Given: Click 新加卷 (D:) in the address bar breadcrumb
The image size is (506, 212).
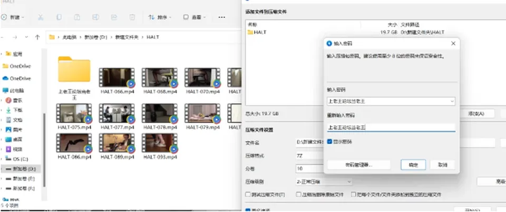Looking at the screenshot, I should click(x=95, y=37).
